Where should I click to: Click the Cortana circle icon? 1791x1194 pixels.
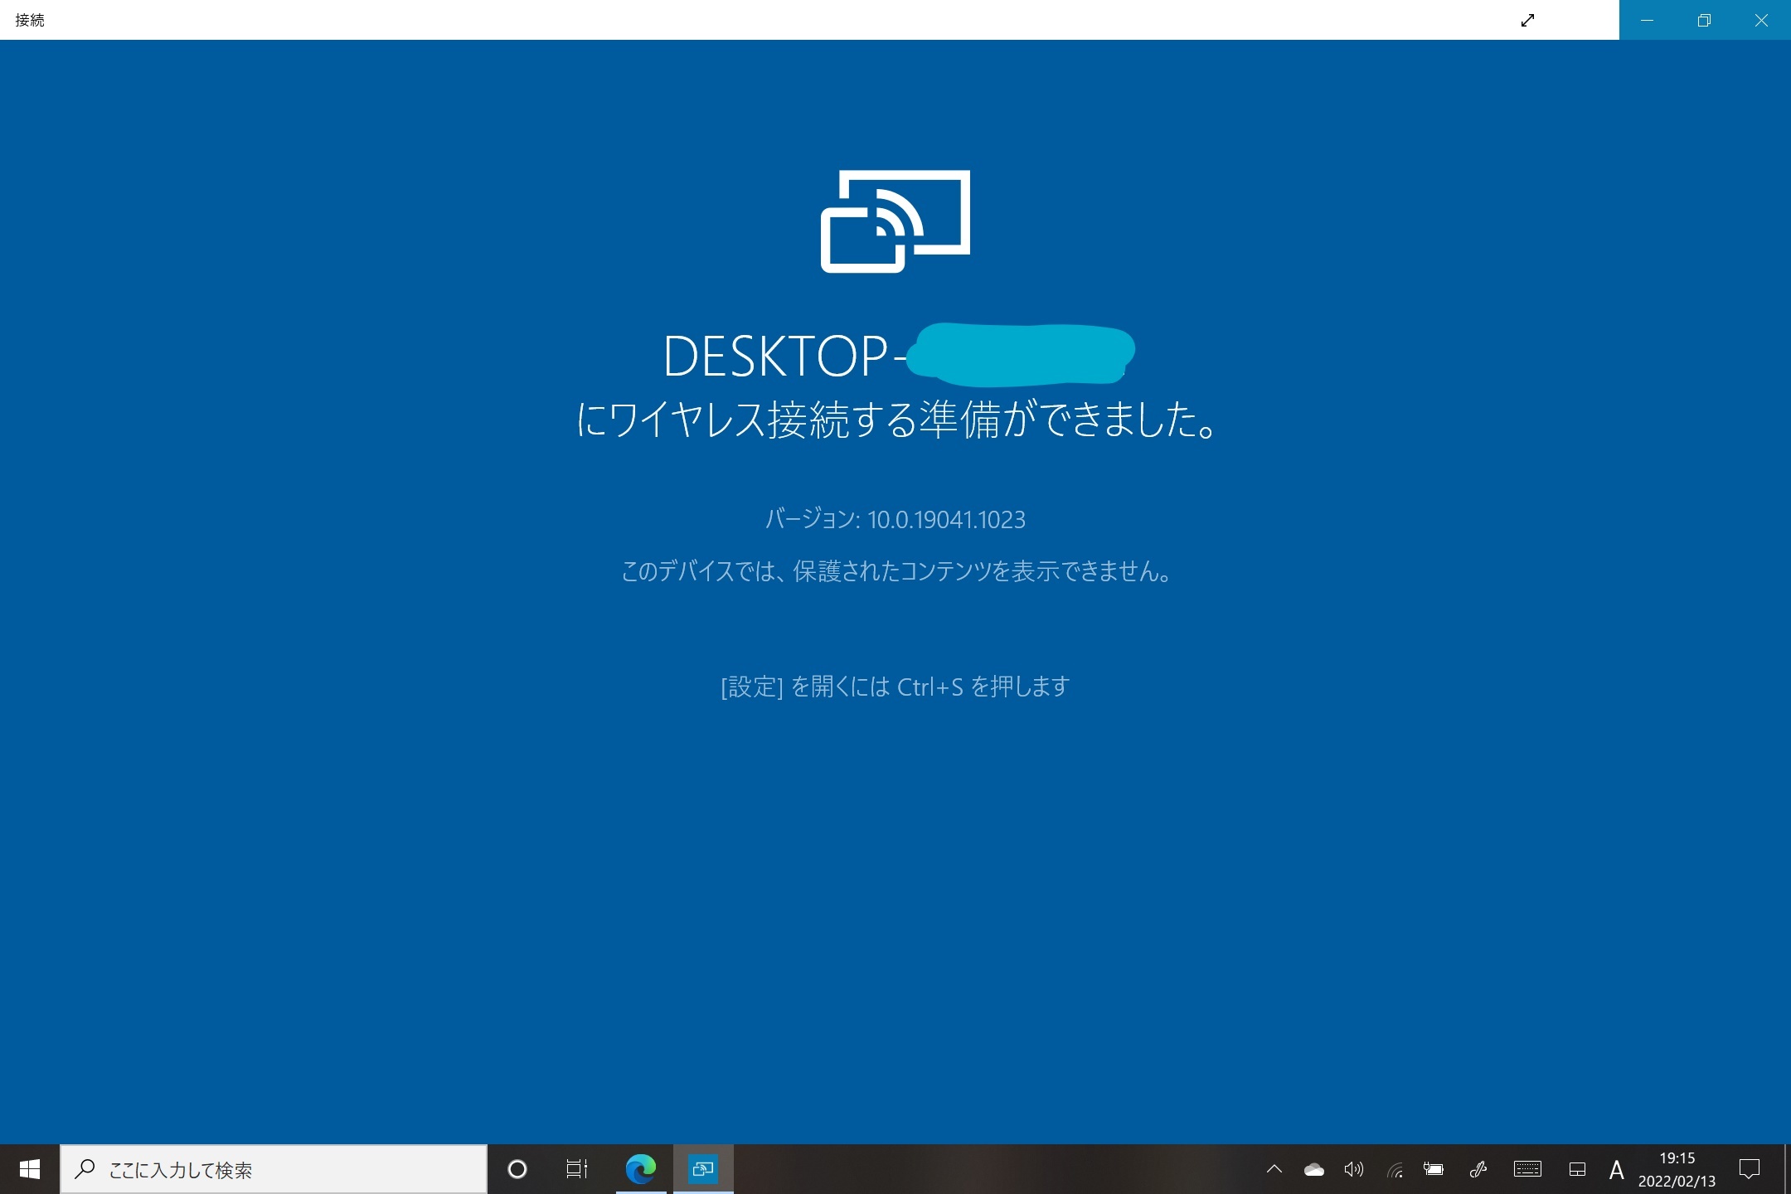517,1169
